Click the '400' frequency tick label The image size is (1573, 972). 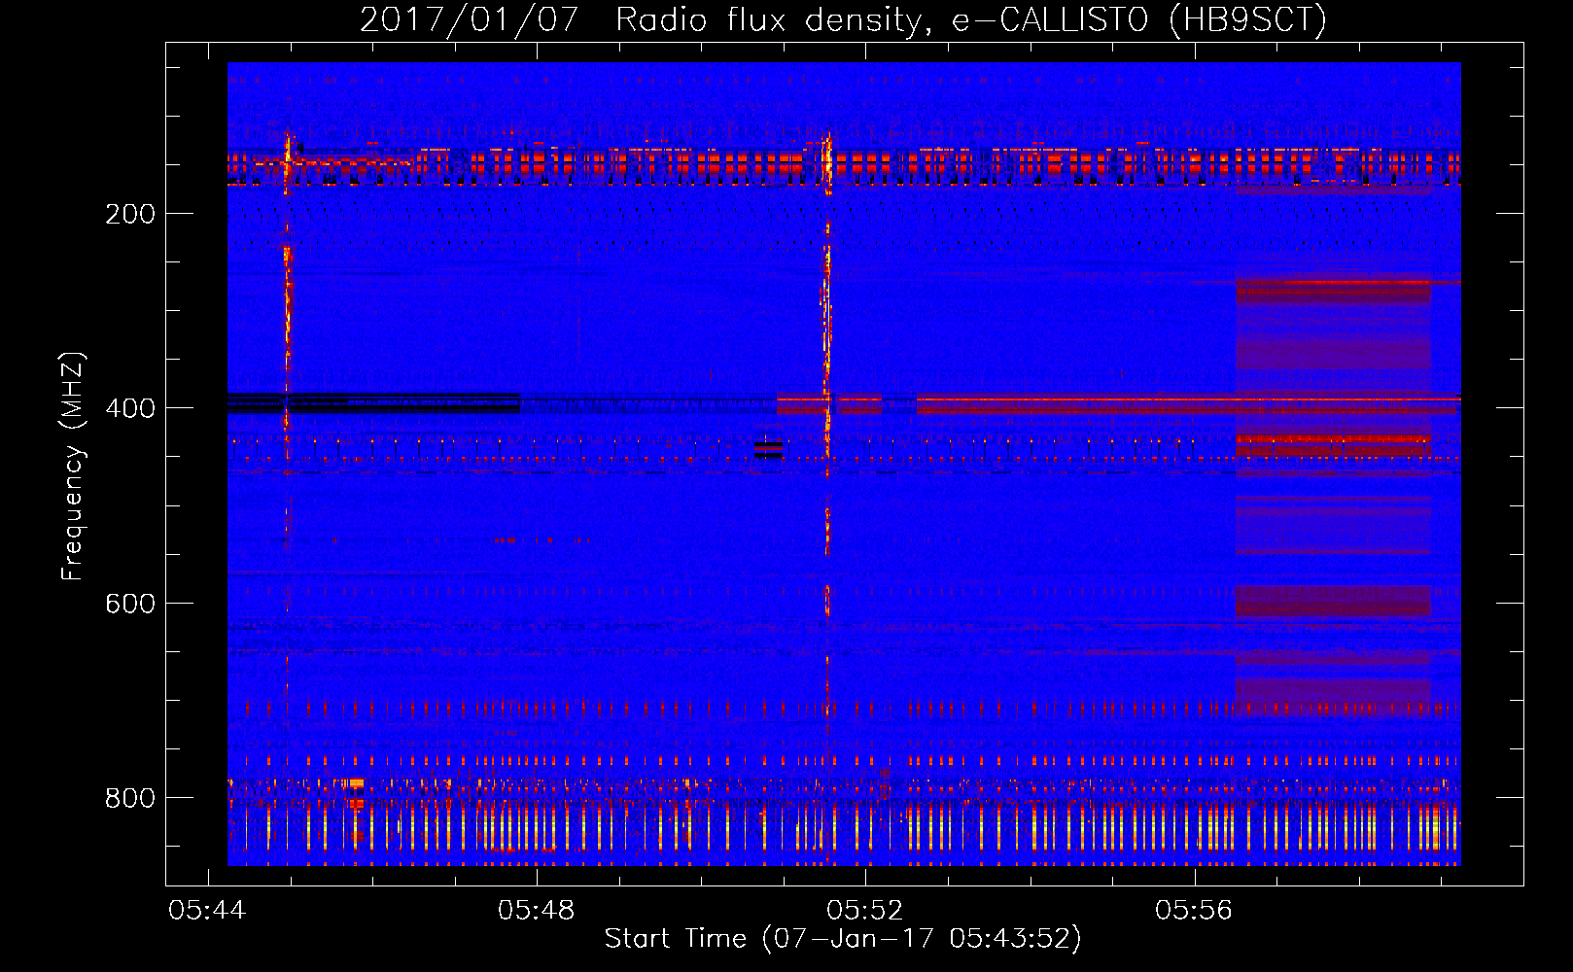pos(130,408)
